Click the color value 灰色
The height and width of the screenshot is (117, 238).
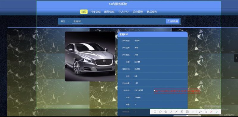point(136,55)
